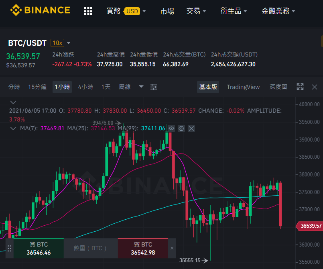The height and width of the screenshot is (269, 323).
Task: Click the 35555.15 low price marker
Action: [x=194, y=260]
